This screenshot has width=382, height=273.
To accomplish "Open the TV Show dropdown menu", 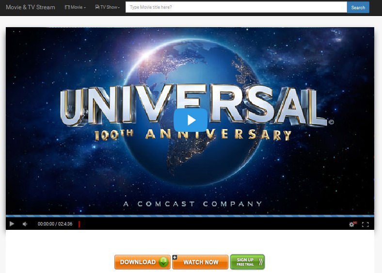I will point(107,7).
